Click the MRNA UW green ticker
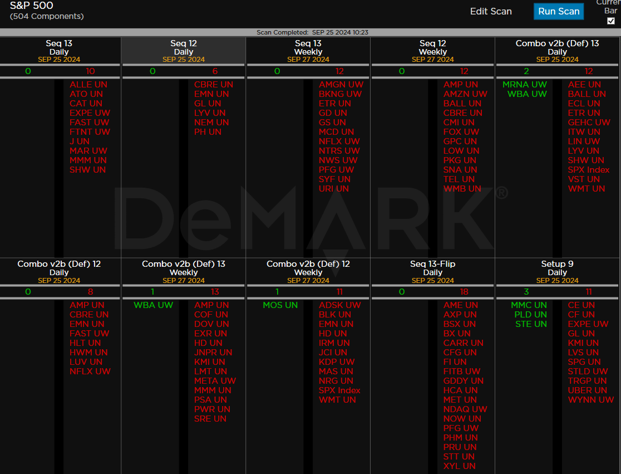Viewport: 621px width, 474px height. point(524,85)
